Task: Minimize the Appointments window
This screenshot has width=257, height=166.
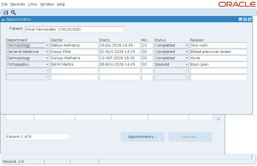Action: pos(240,19)
